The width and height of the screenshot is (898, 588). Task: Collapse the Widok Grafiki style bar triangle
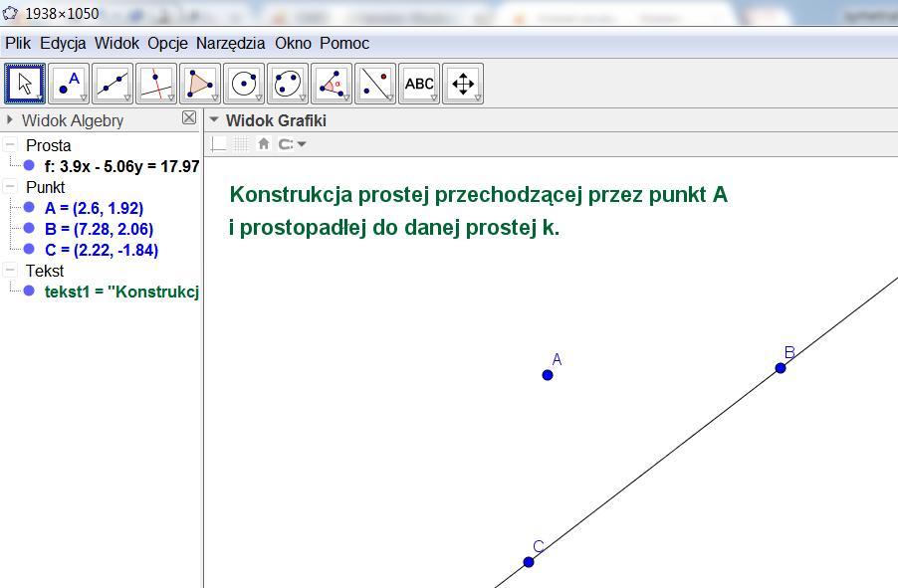tap(214, 120)
